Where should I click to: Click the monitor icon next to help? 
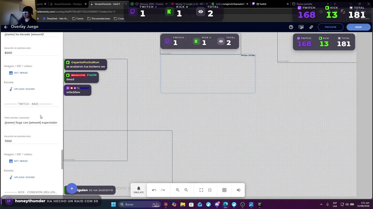(301, 27)
